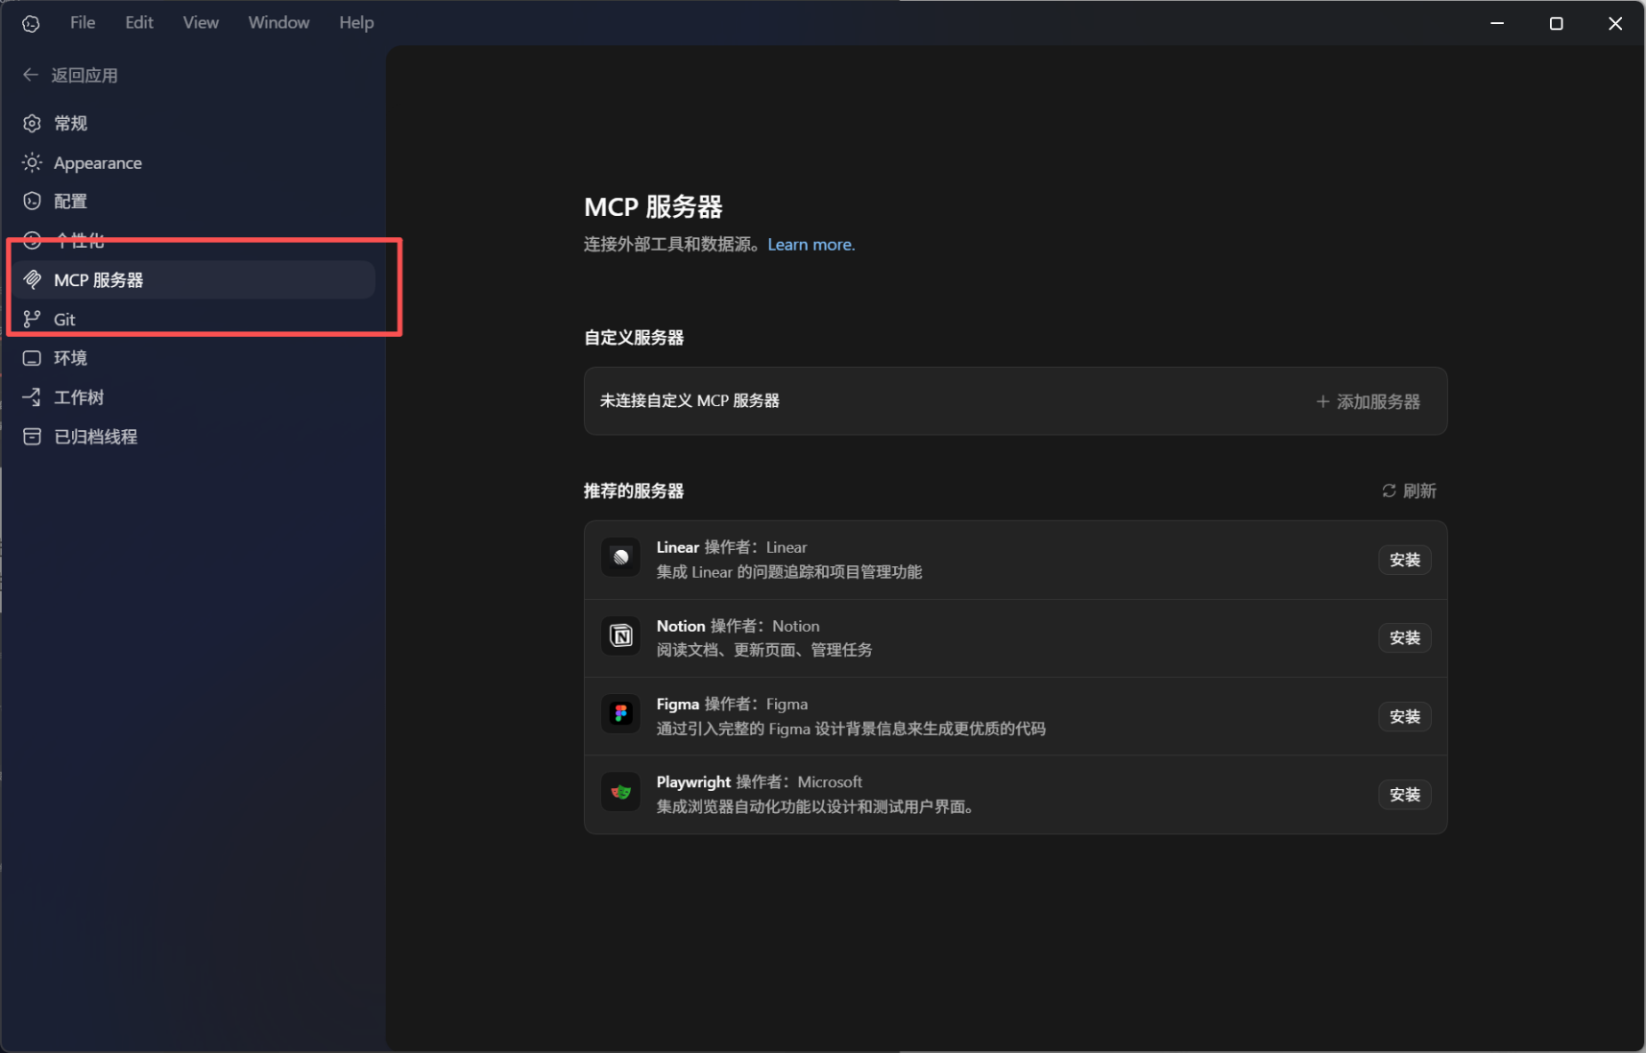The height and width of the screenshot is (1053, 1646).
Task: Open the Window menu
Action: pos(278,22)
